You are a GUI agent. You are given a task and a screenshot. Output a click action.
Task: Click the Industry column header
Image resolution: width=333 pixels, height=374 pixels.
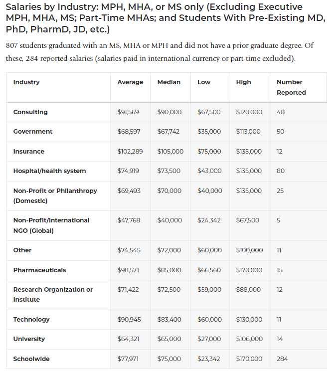point(26,82)
